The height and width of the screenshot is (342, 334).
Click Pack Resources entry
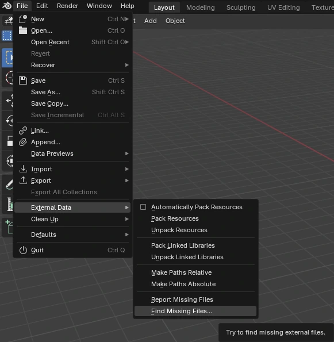tap(195, 218)
